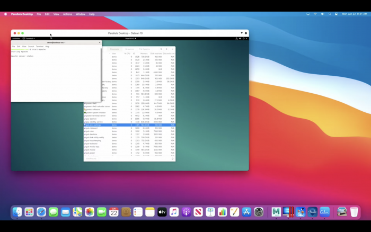This screenshot has height=232, width=371.
Task: Switch to the Resources tab
Action: (129, 49)
